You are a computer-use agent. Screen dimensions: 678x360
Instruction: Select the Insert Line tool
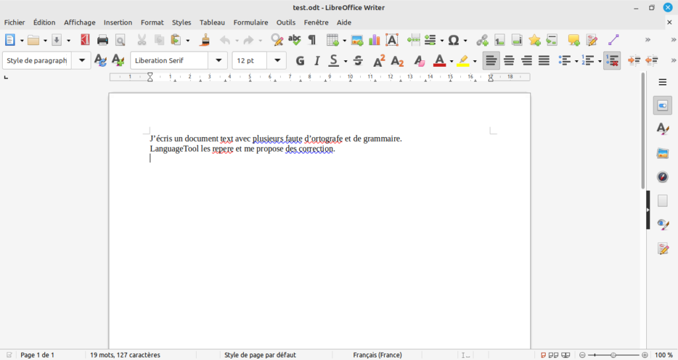tap(614, 40)
